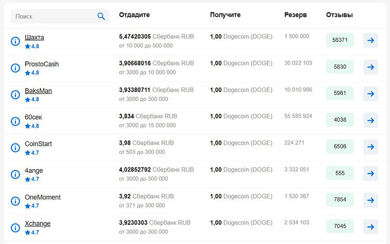Sort by Отзывы column header
Viewport: 390px width, 244px height.
[339, 15]
